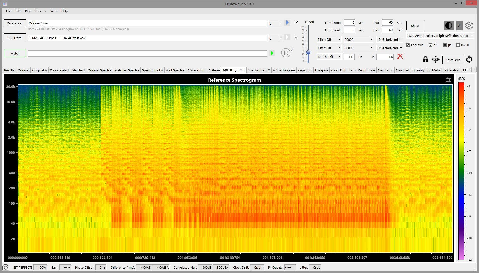Uncheck the Log axis checkbox
The image size is (479, 273).
(408, 45)
